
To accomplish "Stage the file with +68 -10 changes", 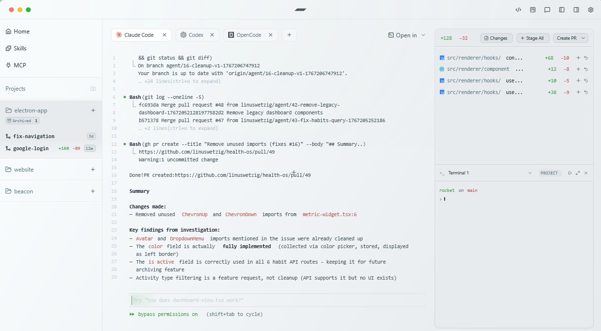I will (578, 58).
